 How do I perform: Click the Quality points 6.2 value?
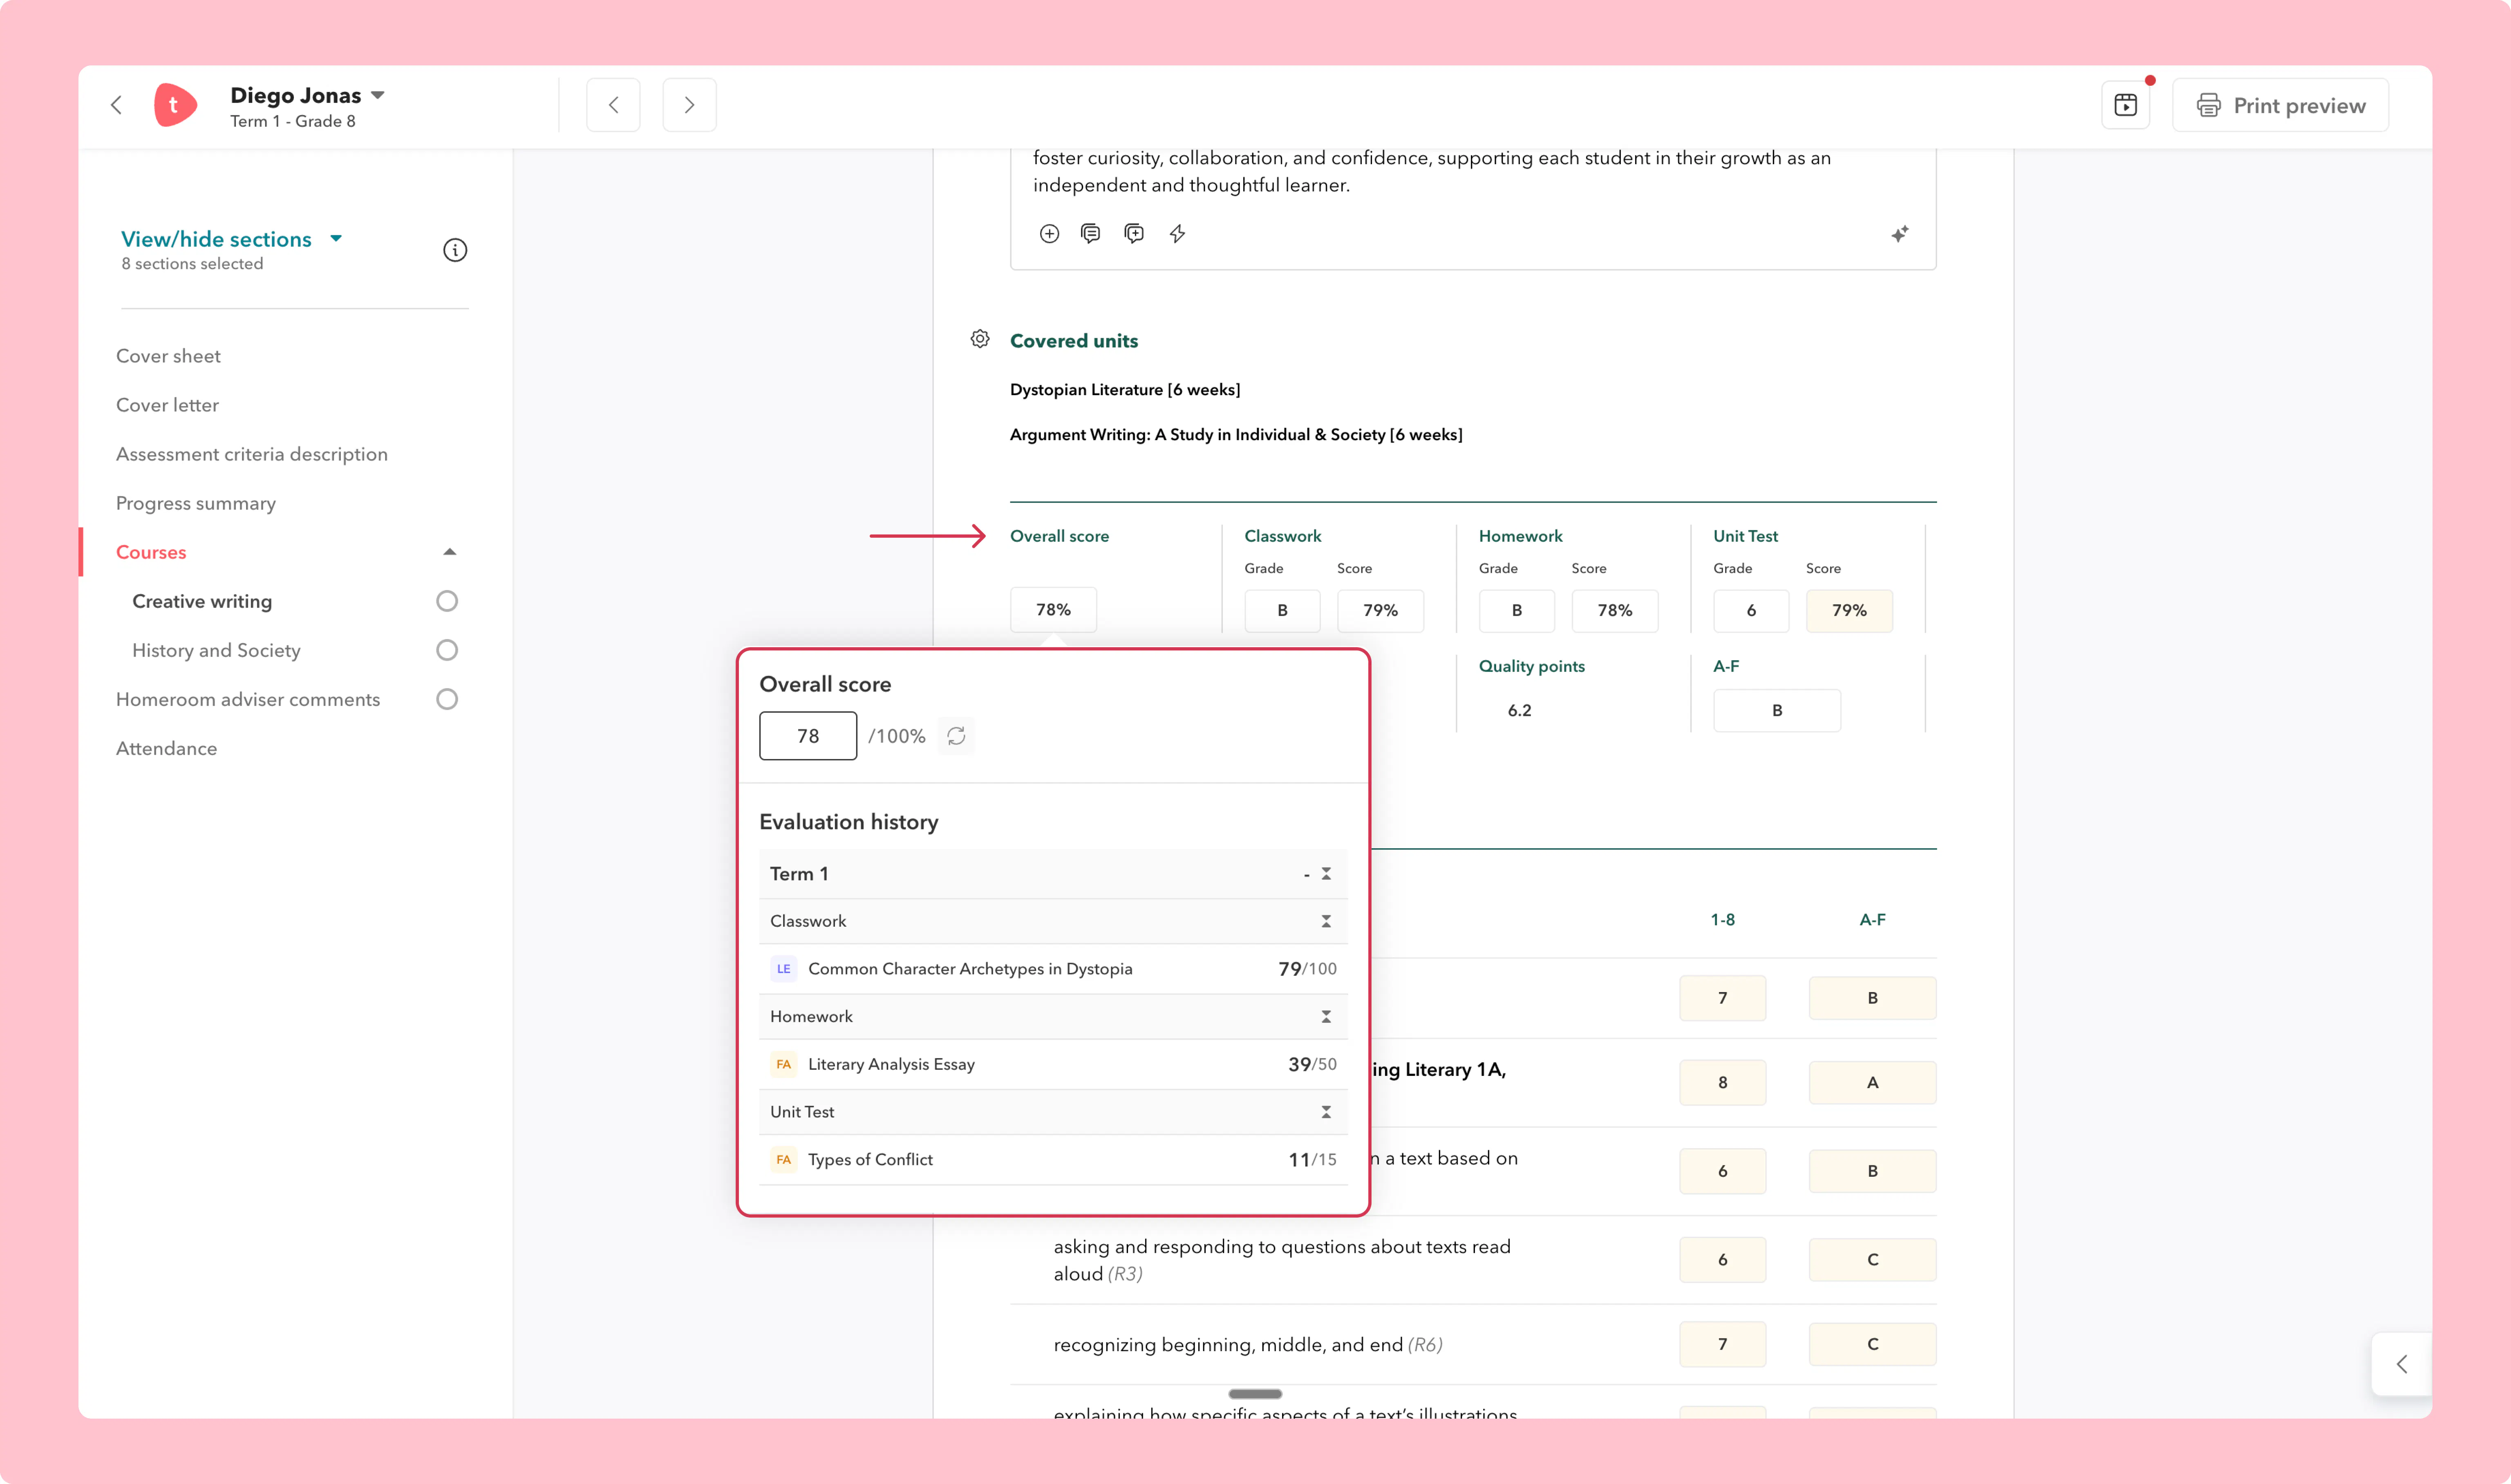(1519, 710)
